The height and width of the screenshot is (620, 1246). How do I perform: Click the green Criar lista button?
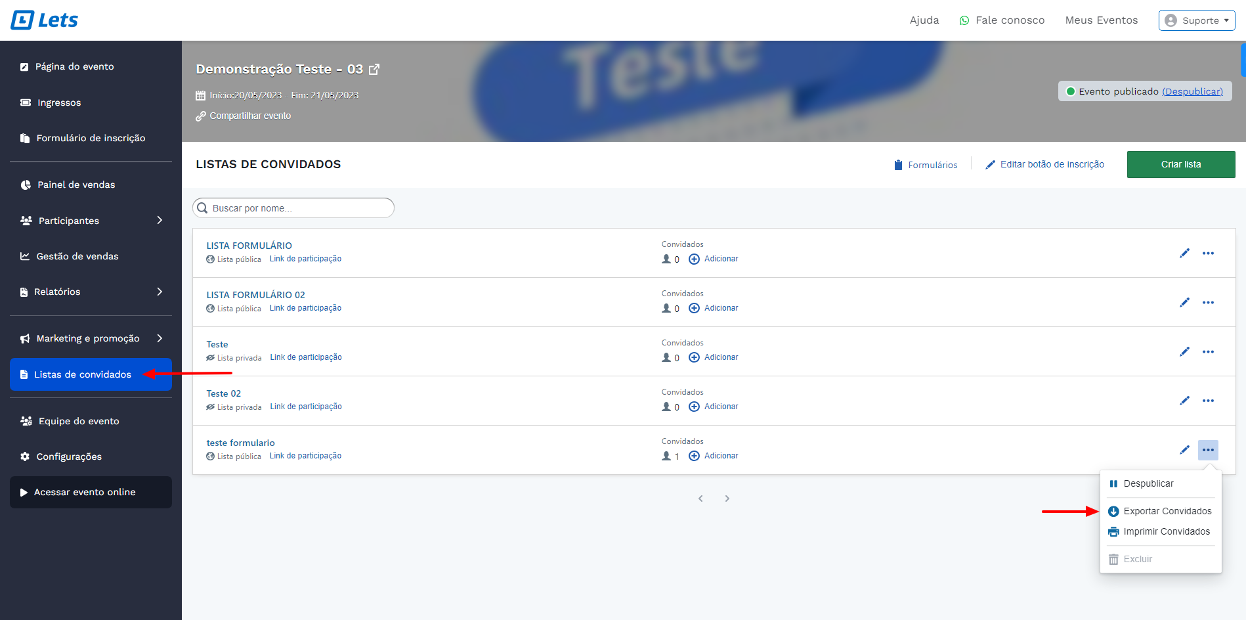click(1180, 164)
